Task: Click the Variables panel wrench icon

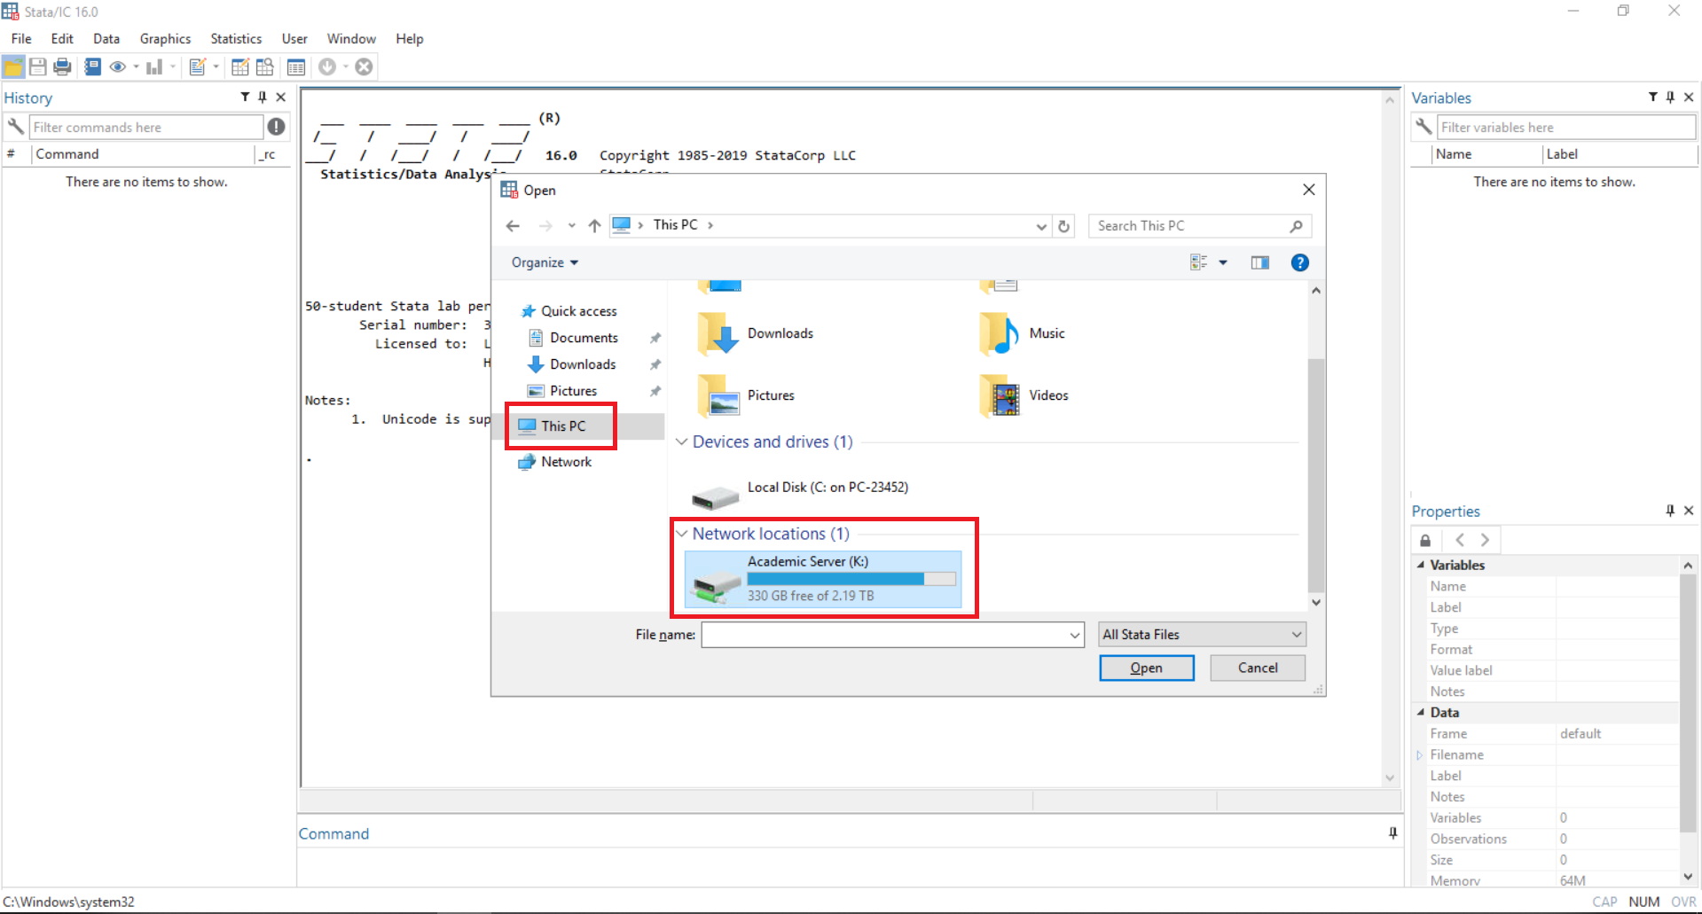Action: point(1424,127)
